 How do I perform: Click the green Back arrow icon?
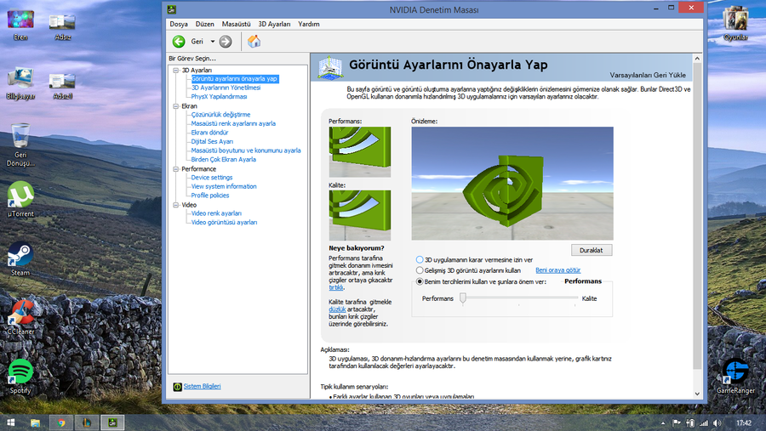pyautogui.click(x=179, y=42)
